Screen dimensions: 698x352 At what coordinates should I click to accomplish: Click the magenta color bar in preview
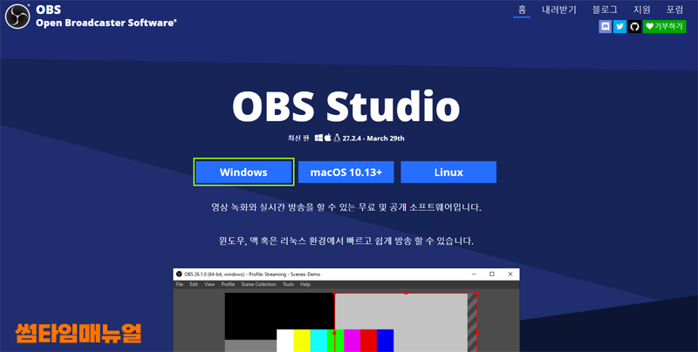click(352, 341)
